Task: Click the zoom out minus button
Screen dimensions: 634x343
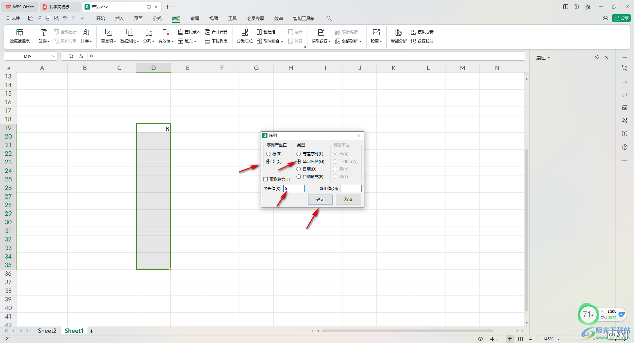Action: pos(567,339)
